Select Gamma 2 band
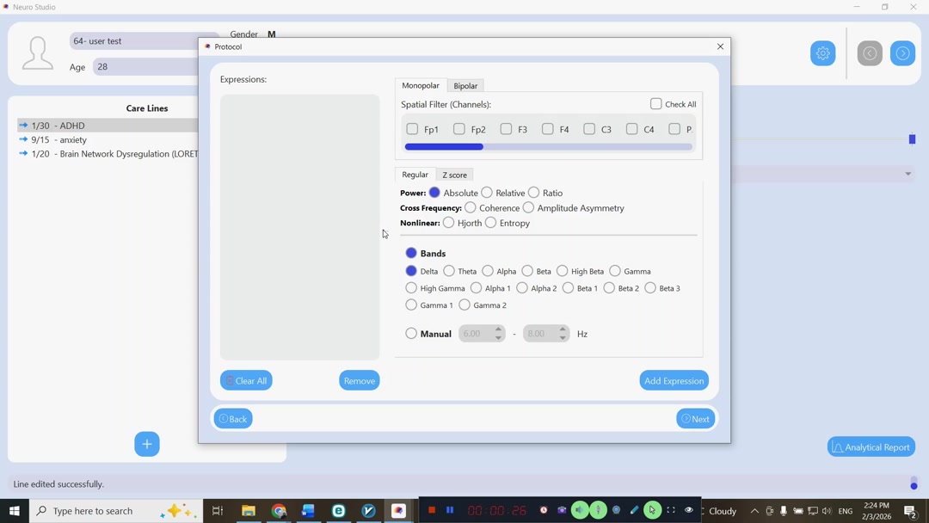 464,305
